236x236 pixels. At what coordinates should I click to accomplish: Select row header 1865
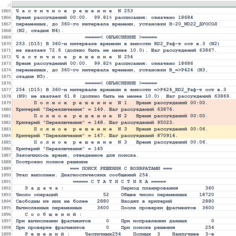coord(6,11)
